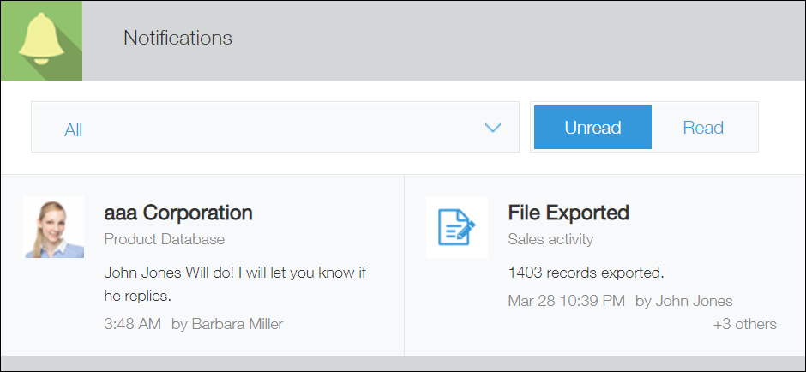Open the aaa Corporation notification title
Viewport: 806px width, 372px height.
pos(178,213)
